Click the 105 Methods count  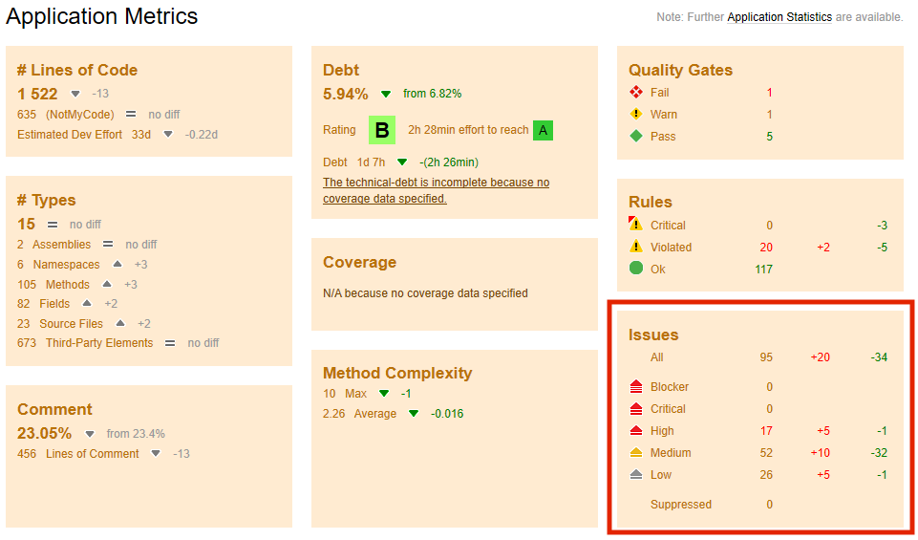tap(26, 284)
